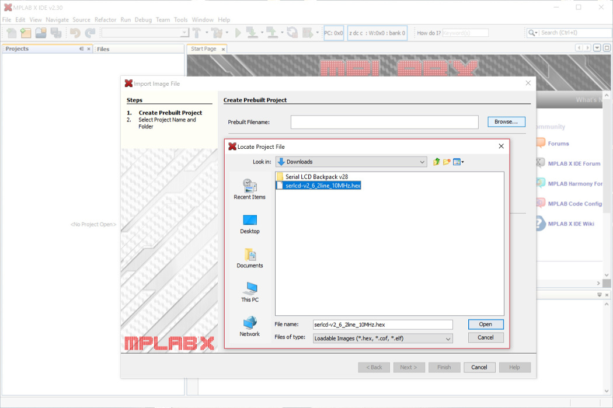Open an existing project via the Open Project icon
Viewport: 613px width, 408px height.
click(40, 33)
